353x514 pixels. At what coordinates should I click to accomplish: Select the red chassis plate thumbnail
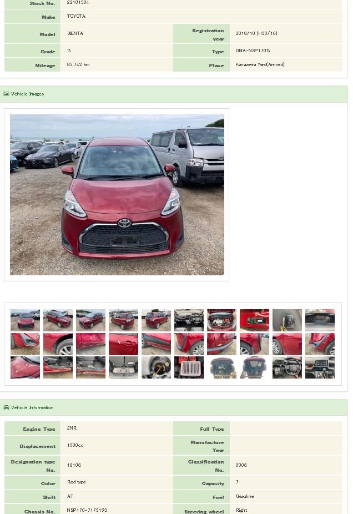[254, 320]
